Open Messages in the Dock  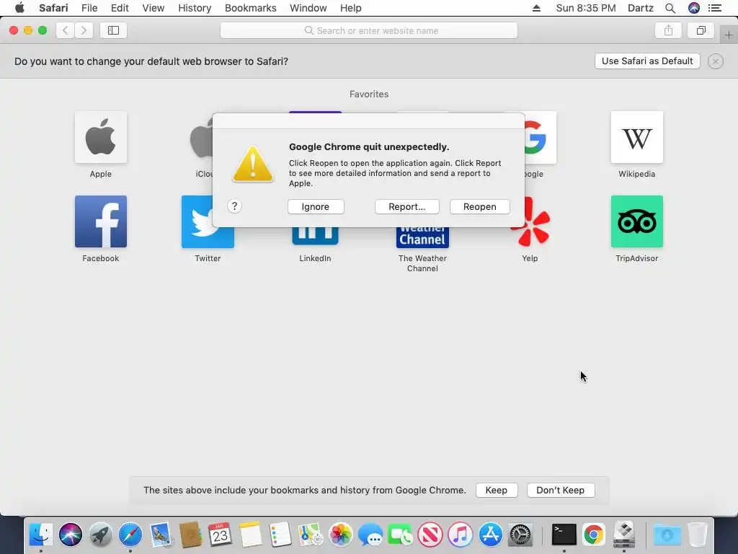click(370, 535)
